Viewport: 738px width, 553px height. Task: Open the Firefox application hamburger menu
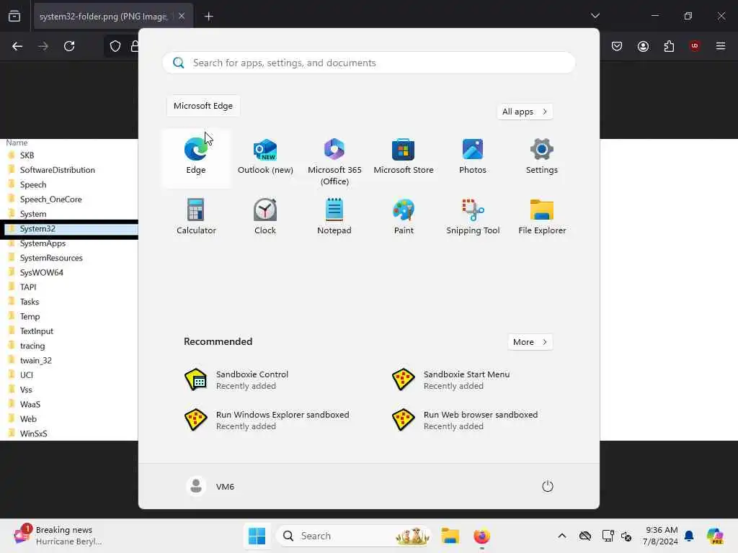tap(721, 46)
